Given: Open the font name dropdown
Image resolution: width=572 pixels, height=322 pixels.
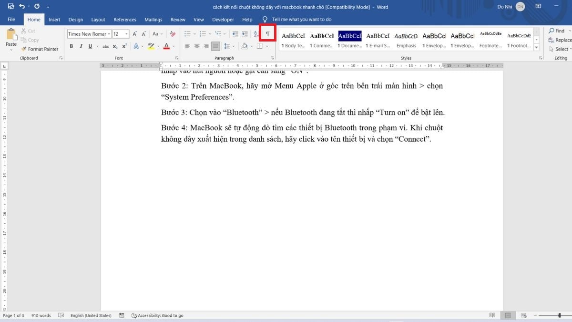Looking at the screenshot, I should (x=109, y=34).
